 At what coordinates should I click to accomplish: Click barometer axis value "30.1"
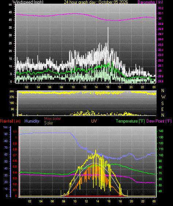161,13
